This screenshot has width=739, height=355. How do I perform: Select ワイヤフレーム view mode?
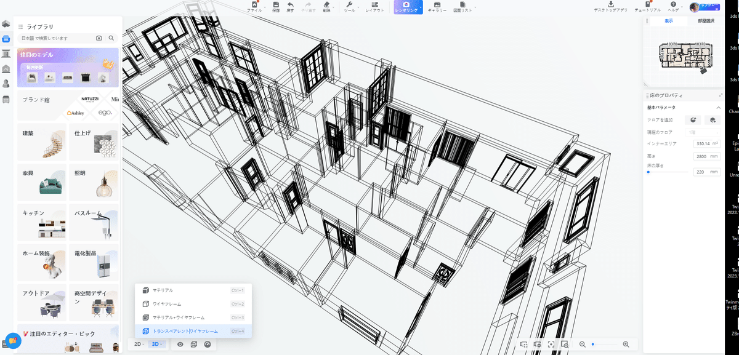193,303
